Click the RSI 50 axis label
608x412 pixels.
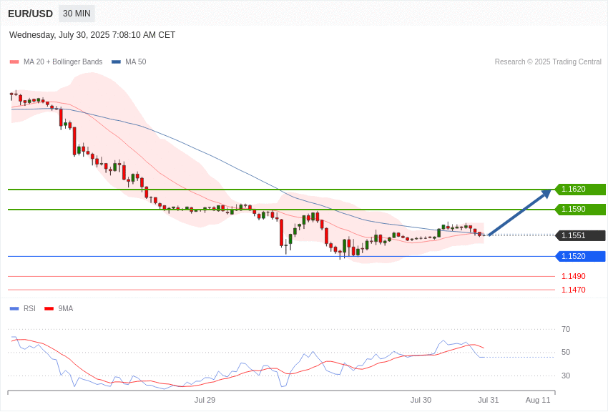pyautogui.click(x=566, y=353)
